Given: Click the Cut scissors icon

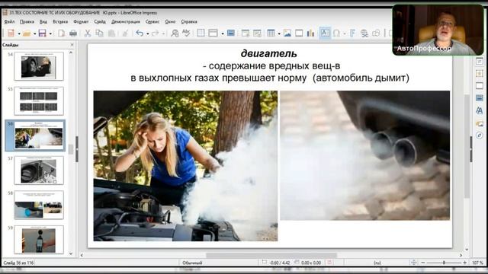Looking at the screenshot, I should 88,33.
